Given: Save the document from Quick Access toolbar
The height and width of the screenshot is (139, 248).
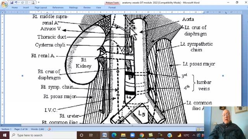Looking at the screenshot, I should point(12,3).
